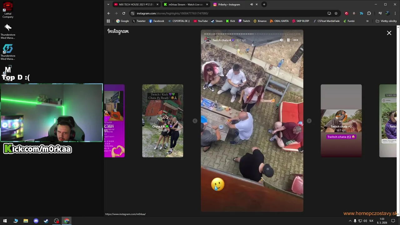Open the Chrome profile avatar
The height and width of the screenshot is (225, 400).
[x=387, y=13]
